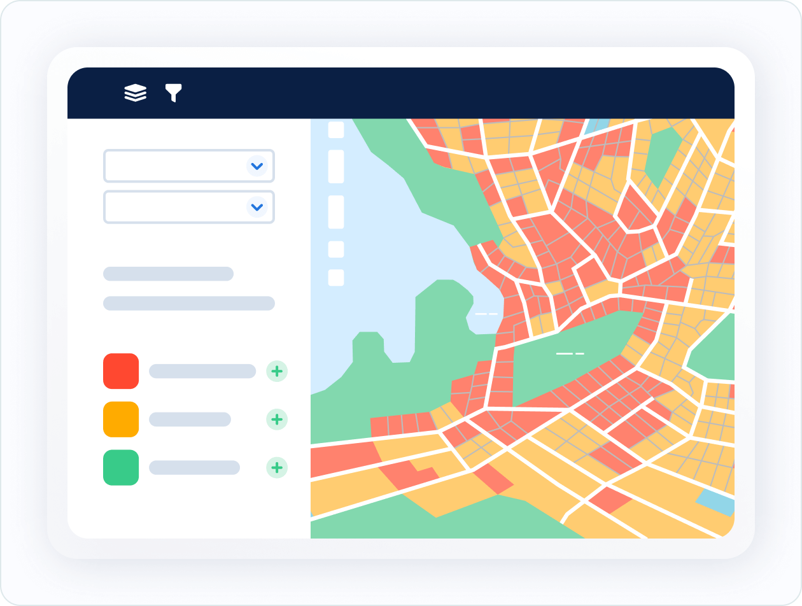This screenshot has width=802, height=606.
Task: Add the red legend category with plus icon
Action: point(277,371)
